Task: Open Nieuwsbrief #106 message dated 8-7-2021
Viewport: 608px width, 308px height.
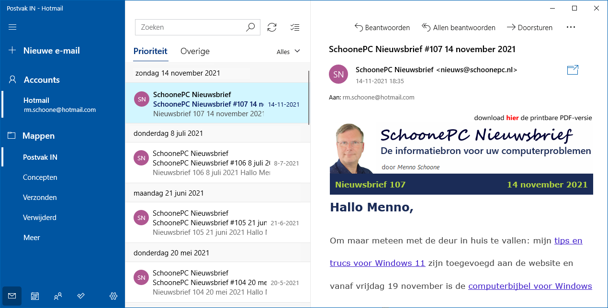Action: [217, 163]
